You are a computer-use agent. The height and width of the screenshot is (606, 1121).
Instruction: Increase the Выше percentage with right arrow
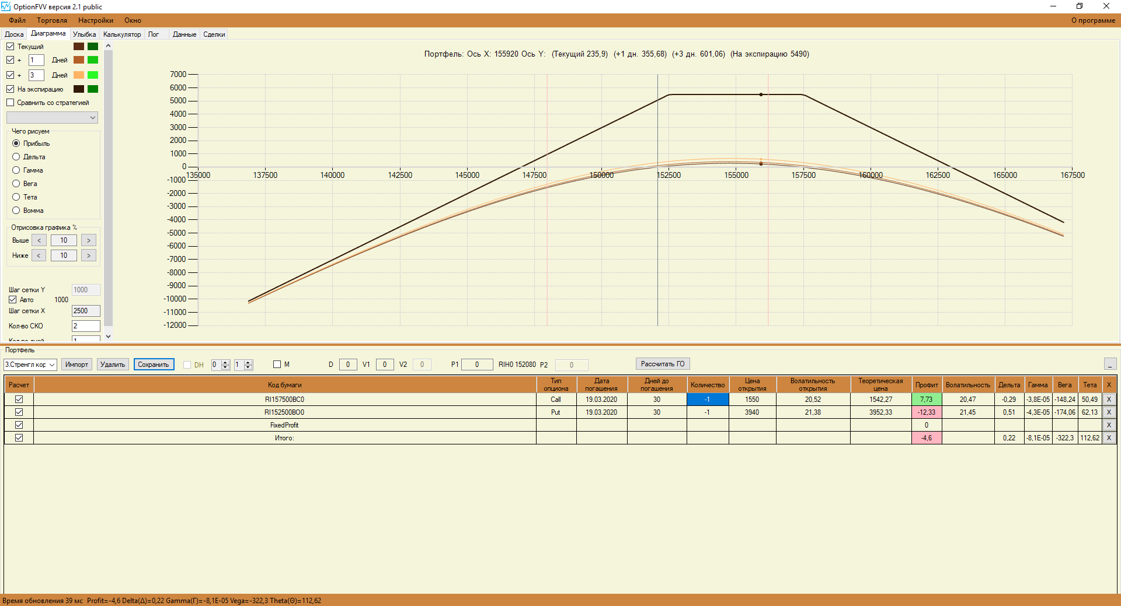click(89, 240)
